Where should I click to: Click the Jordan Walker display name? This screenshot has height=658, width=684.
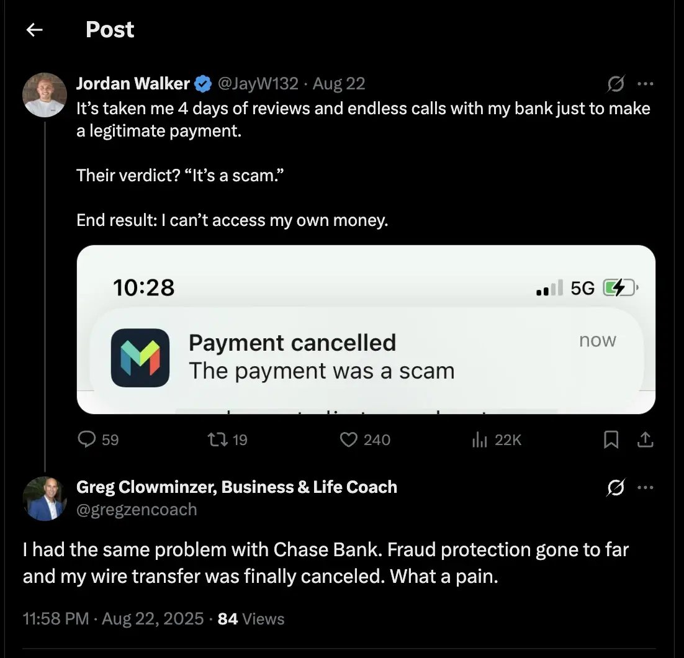(x=133, y=83)
